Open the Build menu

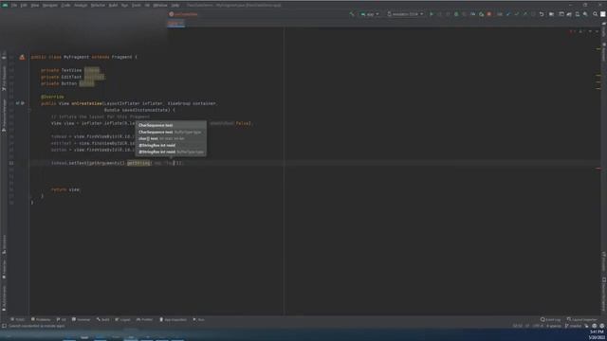tap(113, 6)
